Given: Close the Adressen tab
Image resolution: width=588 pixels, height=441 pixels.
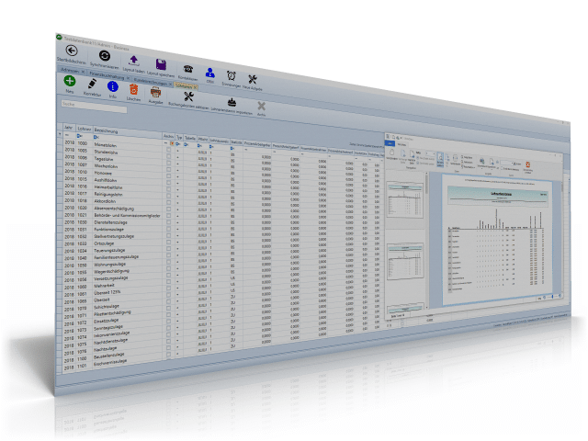Looking at the screenshot, I should 84,73.
